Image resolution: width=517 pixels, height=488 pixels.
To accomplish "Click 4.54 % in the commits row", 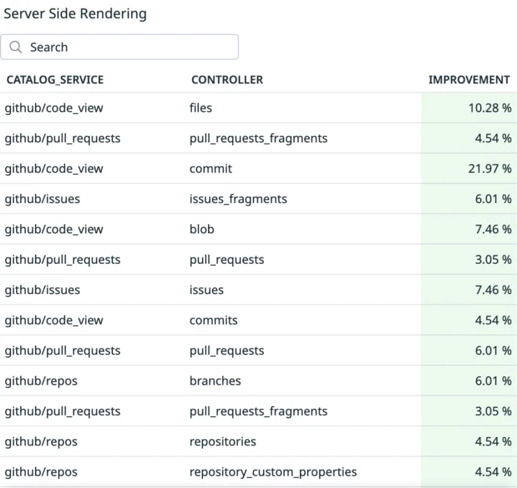I will coord(493,320).
